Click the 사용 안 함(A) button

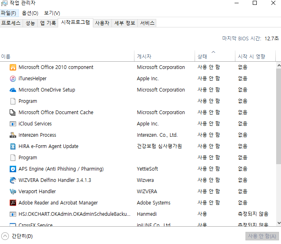click(x=262, y=236)
